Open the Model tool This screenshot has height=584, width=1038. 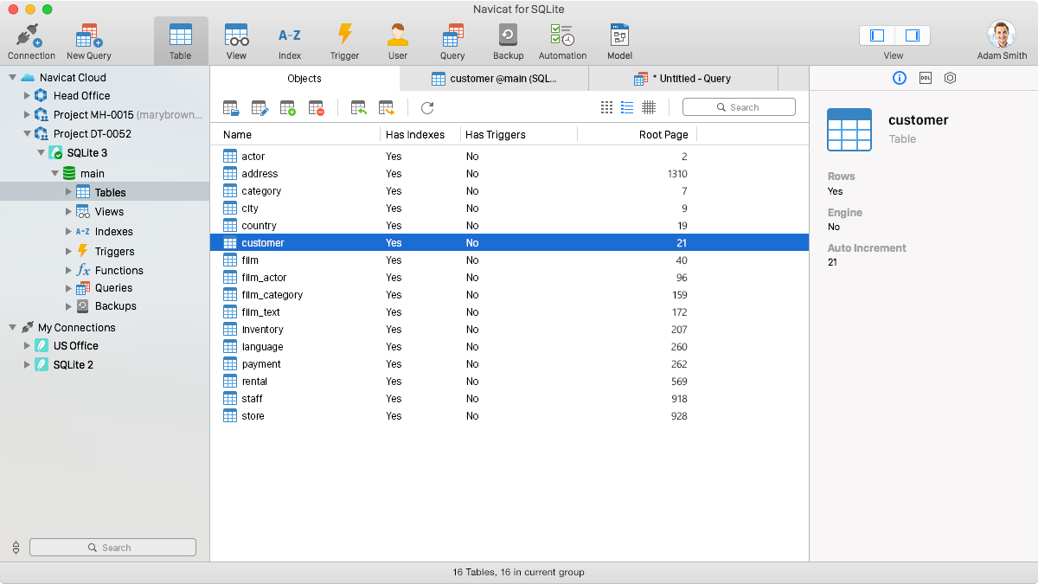[x=619, y=40]
